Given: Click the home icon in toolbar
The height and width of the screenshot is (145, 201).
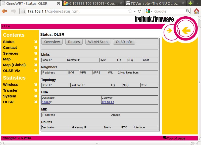Looking at the screenshot, I should [196, 11].
